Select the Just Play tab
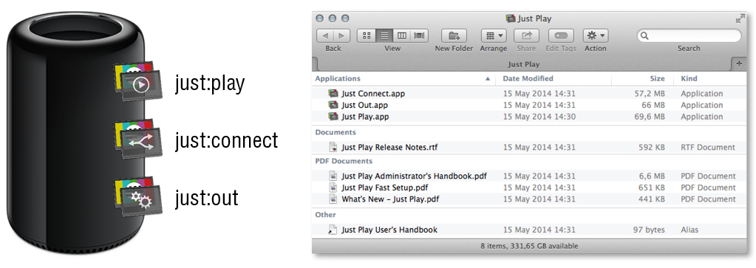The height and width of the screenshot is (268, 756). pyautogui.click(x=523, y=64)
